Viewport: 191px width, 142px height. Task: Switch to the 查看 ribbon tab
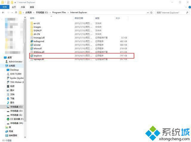click(32, 7)
